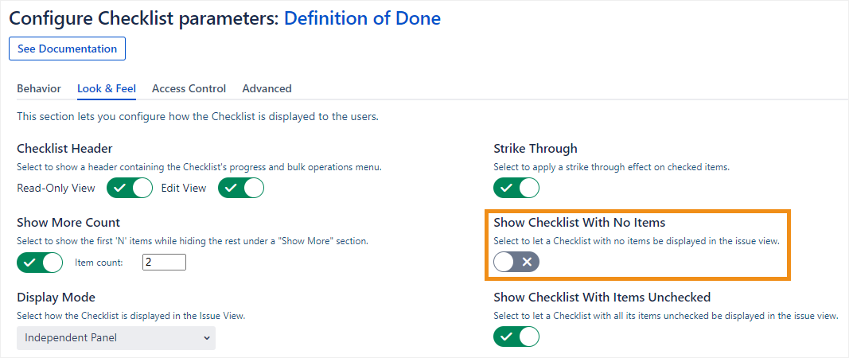Click the Configure Checklist parameters title text
The image size is (849, 358).
[143, 18]
